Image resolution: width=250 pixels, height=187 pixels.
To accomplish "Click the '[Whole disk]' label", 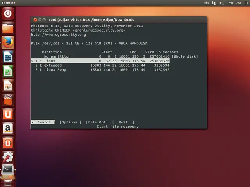I will 185,56.
